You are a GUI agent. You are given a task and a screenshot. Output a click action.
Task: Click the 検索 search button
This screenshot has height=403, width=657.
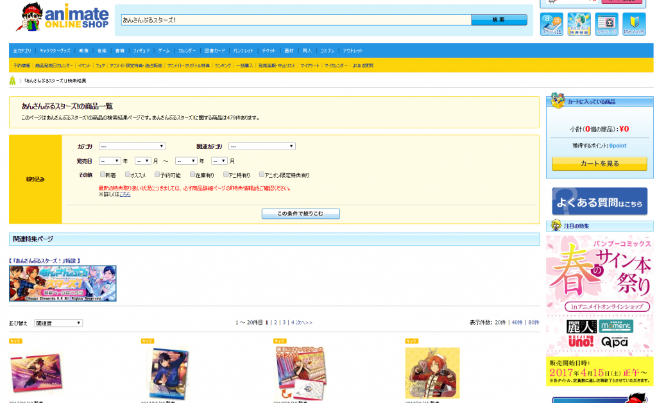point(499,20)
